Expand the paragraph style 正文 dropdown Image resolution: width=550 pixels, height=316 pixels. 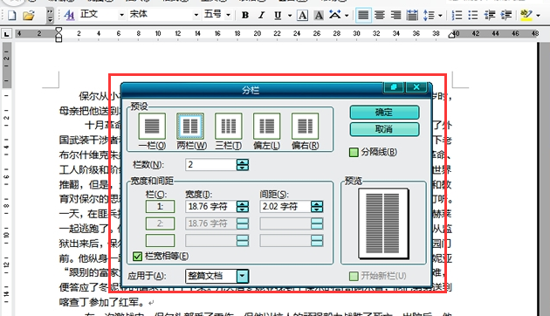click(x=121, y=15)
